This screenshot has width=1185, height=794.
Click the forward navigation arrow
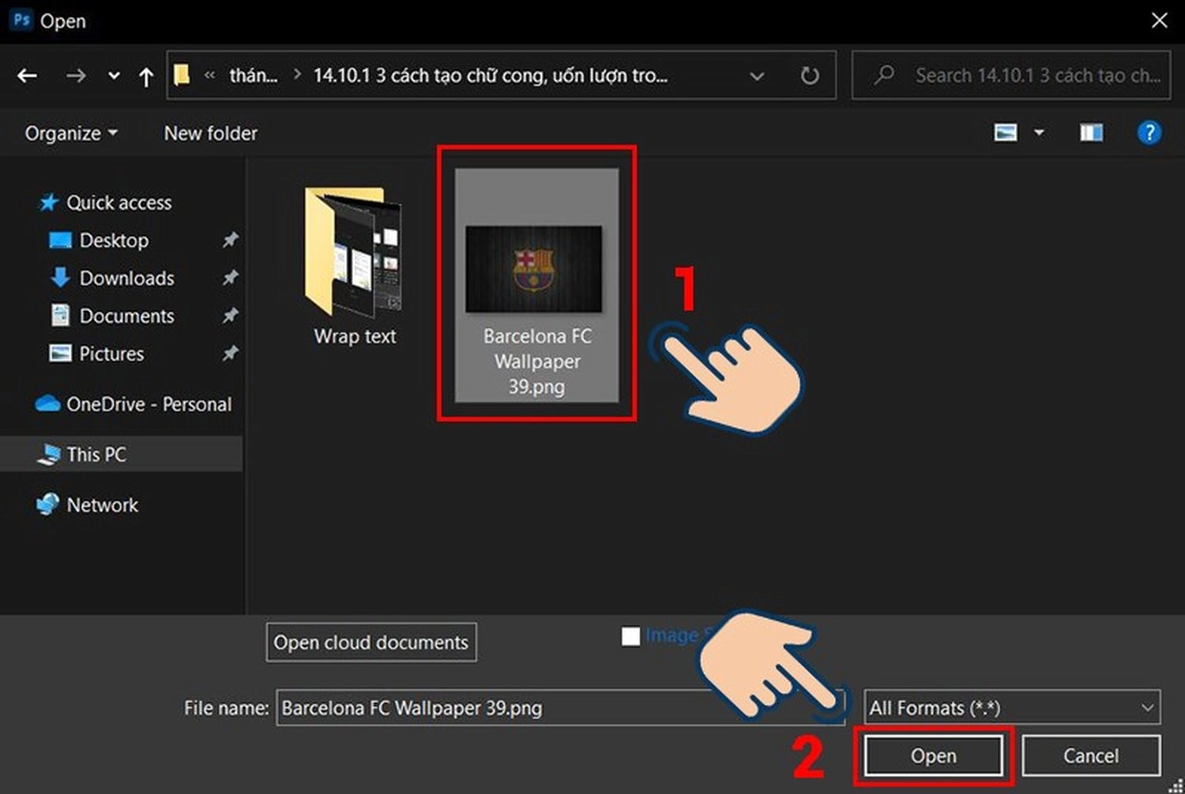(76, 76)
